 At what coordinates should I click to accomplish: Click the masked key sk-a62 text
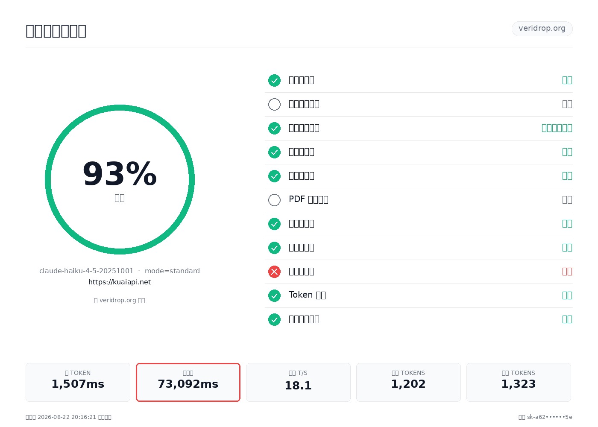[545, 417]
